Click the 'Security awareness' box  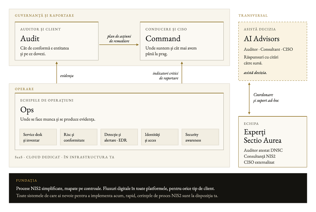(x=200, y=137)
